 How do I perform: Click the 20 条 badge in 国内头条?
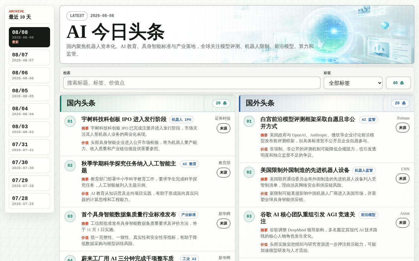pyautogui.click(x=221, y=103)
